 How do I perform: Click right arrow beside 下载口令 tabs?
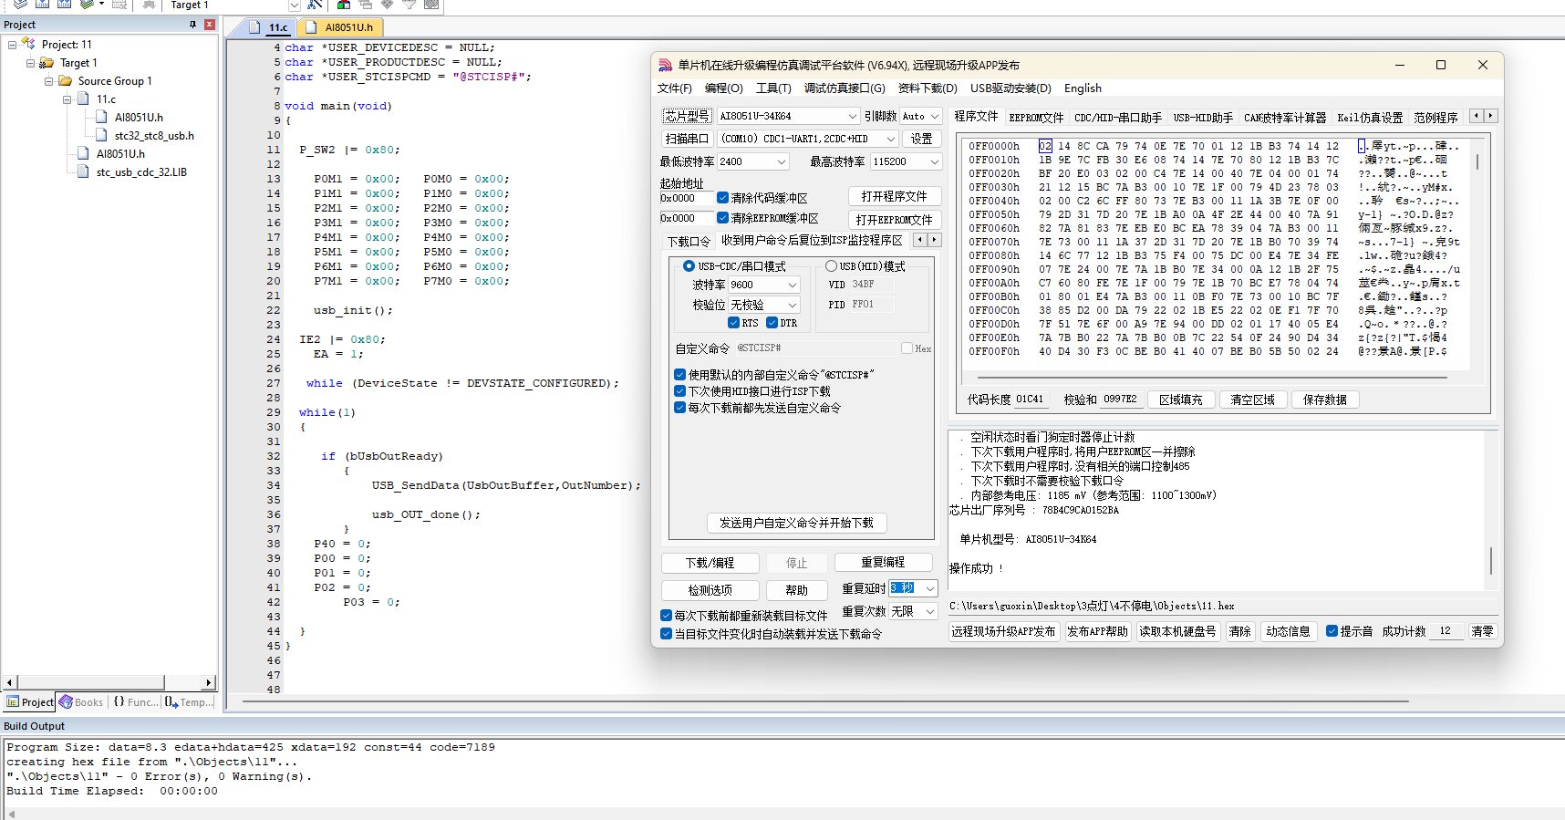point(934,240)
